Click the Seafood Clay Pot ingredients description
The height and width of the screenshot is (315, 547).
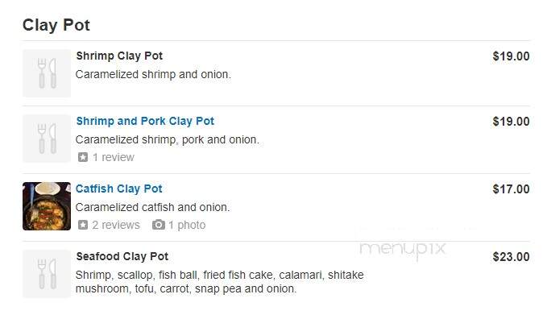220,282
